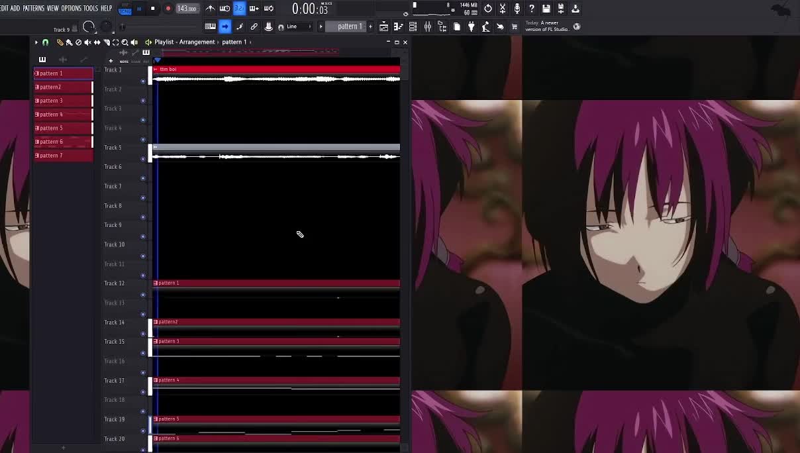Open the Mixer view icon

click(x=427, y=26)
